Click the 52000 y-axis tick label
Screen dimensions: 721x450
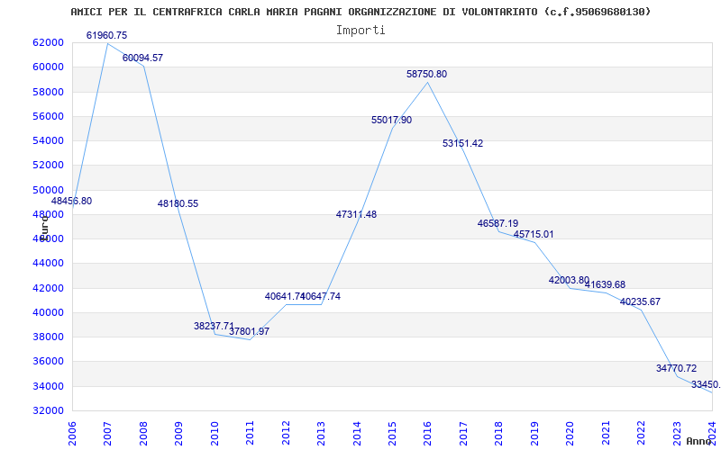[48, 166]
